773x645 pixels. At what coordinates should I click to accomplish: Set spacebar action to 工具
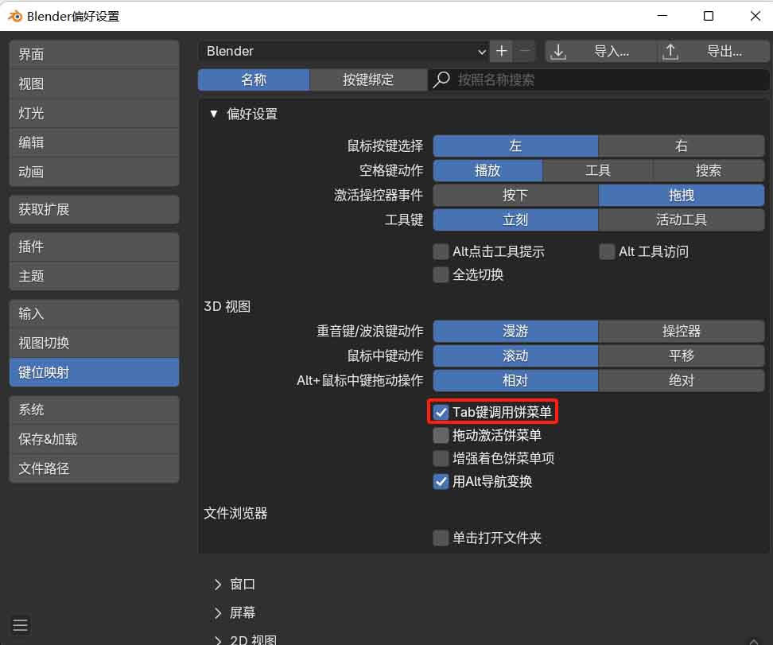[598, 171]
